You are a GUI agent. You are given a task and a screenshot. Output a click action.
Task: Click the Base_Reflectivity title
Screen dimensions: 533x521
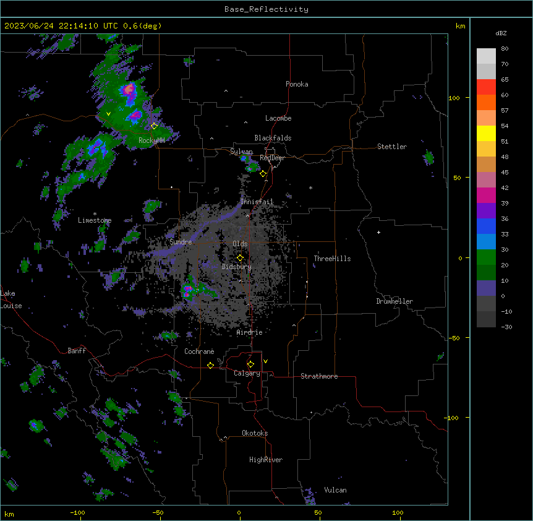coord(266,9)
